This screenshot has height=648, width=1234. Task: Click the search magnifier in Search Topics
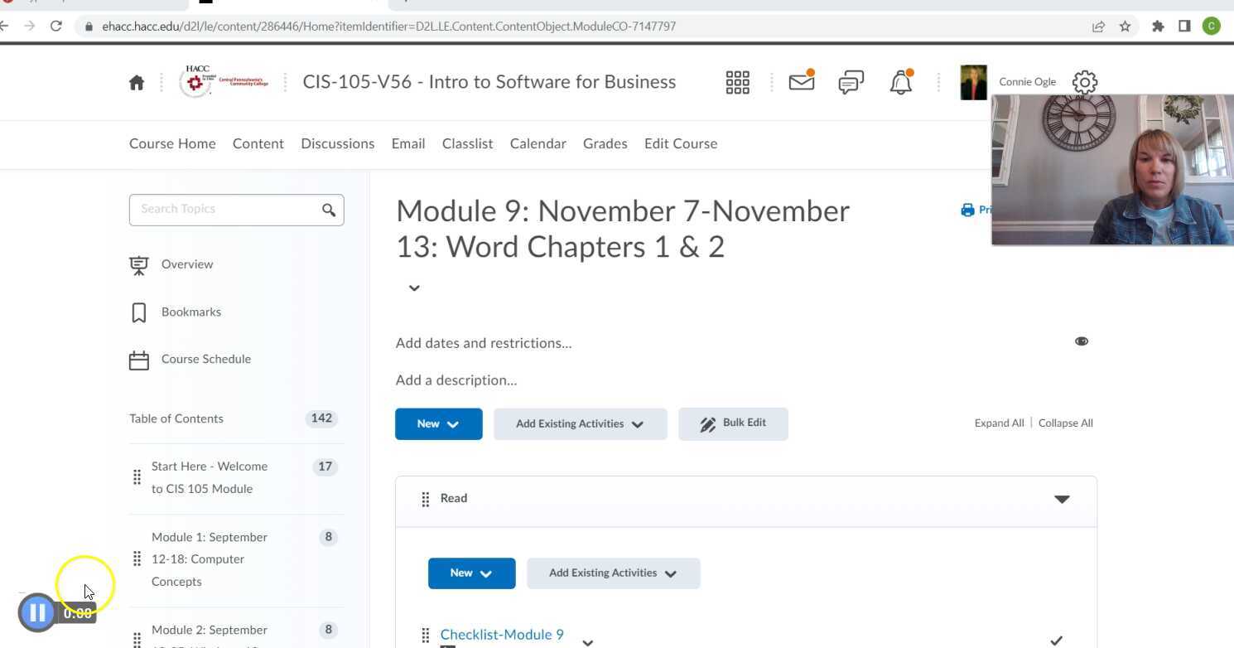click(329, 210)
